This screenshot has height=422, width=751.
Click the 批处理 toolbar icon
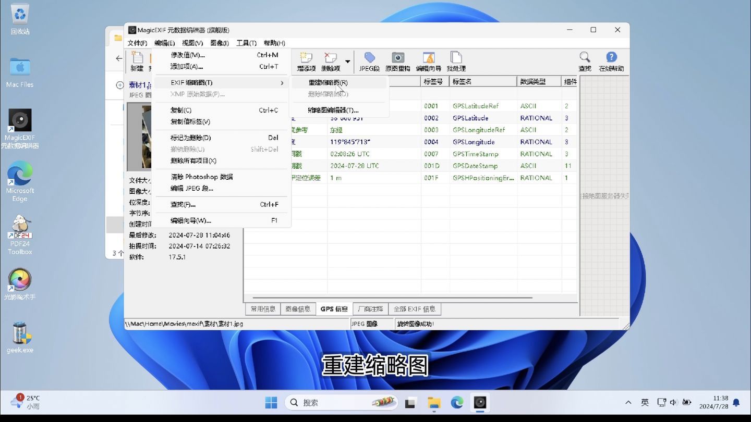[x=456, y=61]
